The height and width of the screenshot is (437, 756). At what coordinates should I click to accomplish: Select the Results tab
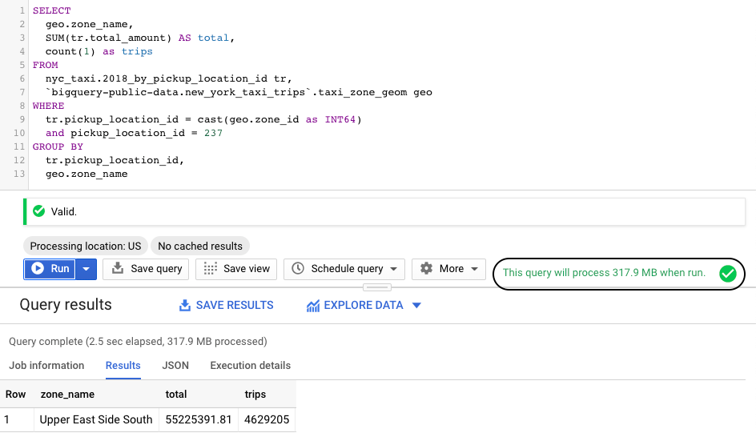pyautogui.click(x=123, y=366)
